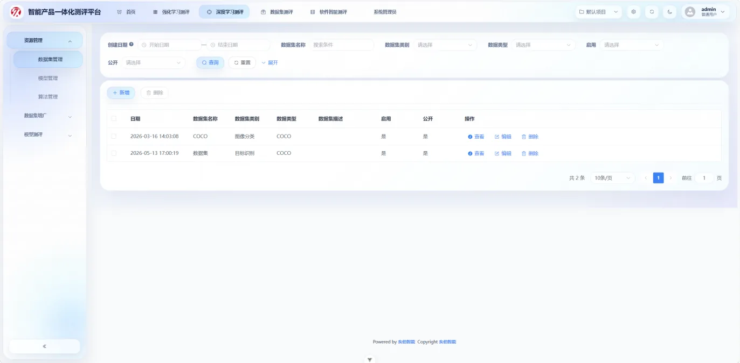Click the 2026-05-13 17:00:19 date cell
This screenshot has height=363, width=740.
pyautogui.click(x=154, y=153)
